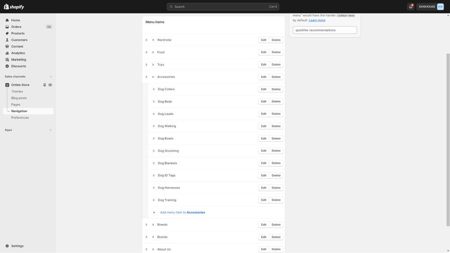Expand the Apps section chevron
This screenshot has height=253, width=450.
click(50, 130)
